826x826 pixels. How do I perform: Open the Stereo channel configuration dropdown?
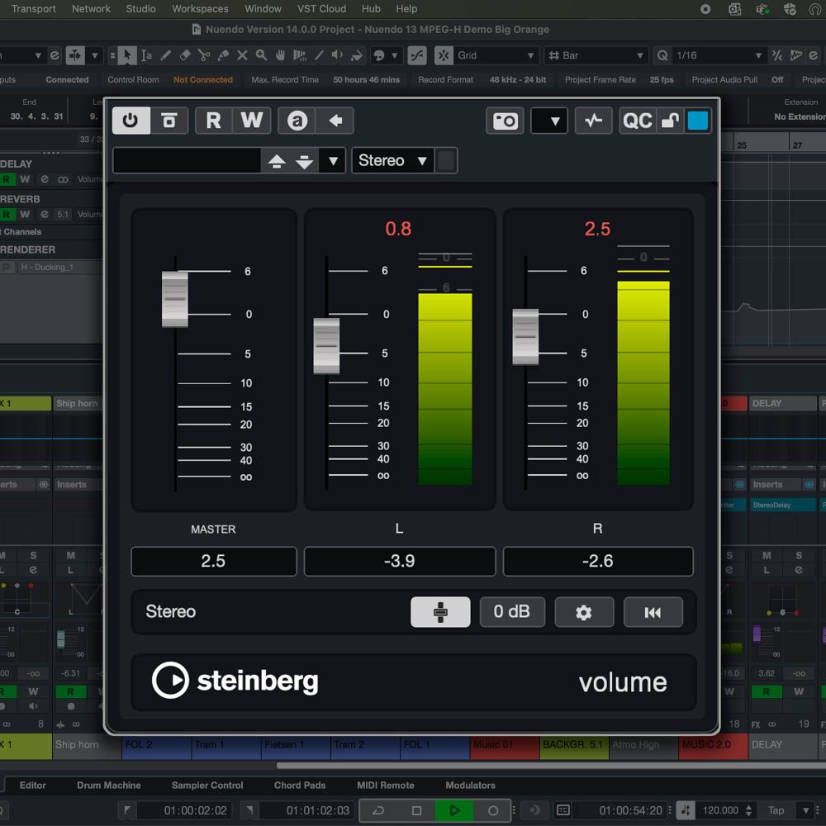pyautogui.click(x=392, y=160)
